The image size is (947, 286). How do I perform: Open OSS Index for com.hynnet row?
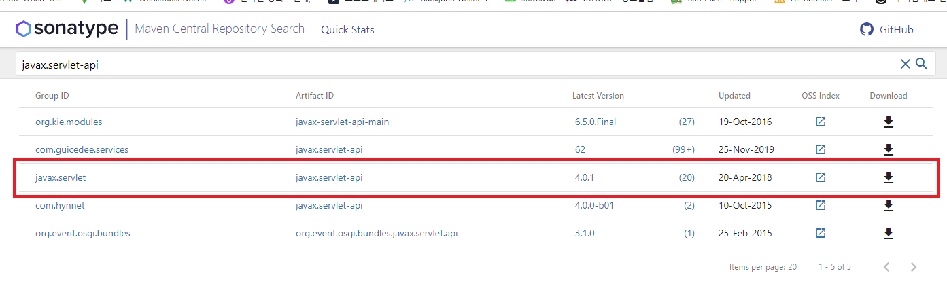click(x=821, y=205)
